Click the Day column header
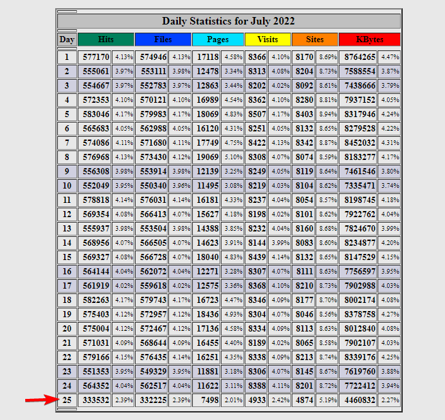Screen dimensions: 445x420 (x=67, y=39)
